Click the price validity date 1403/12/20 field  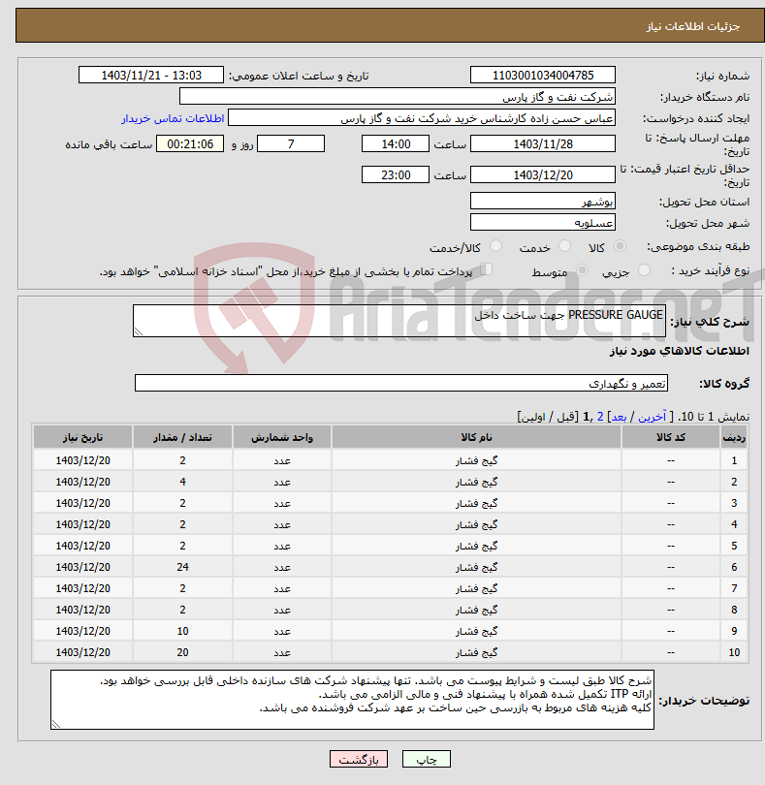coord(543,175)
